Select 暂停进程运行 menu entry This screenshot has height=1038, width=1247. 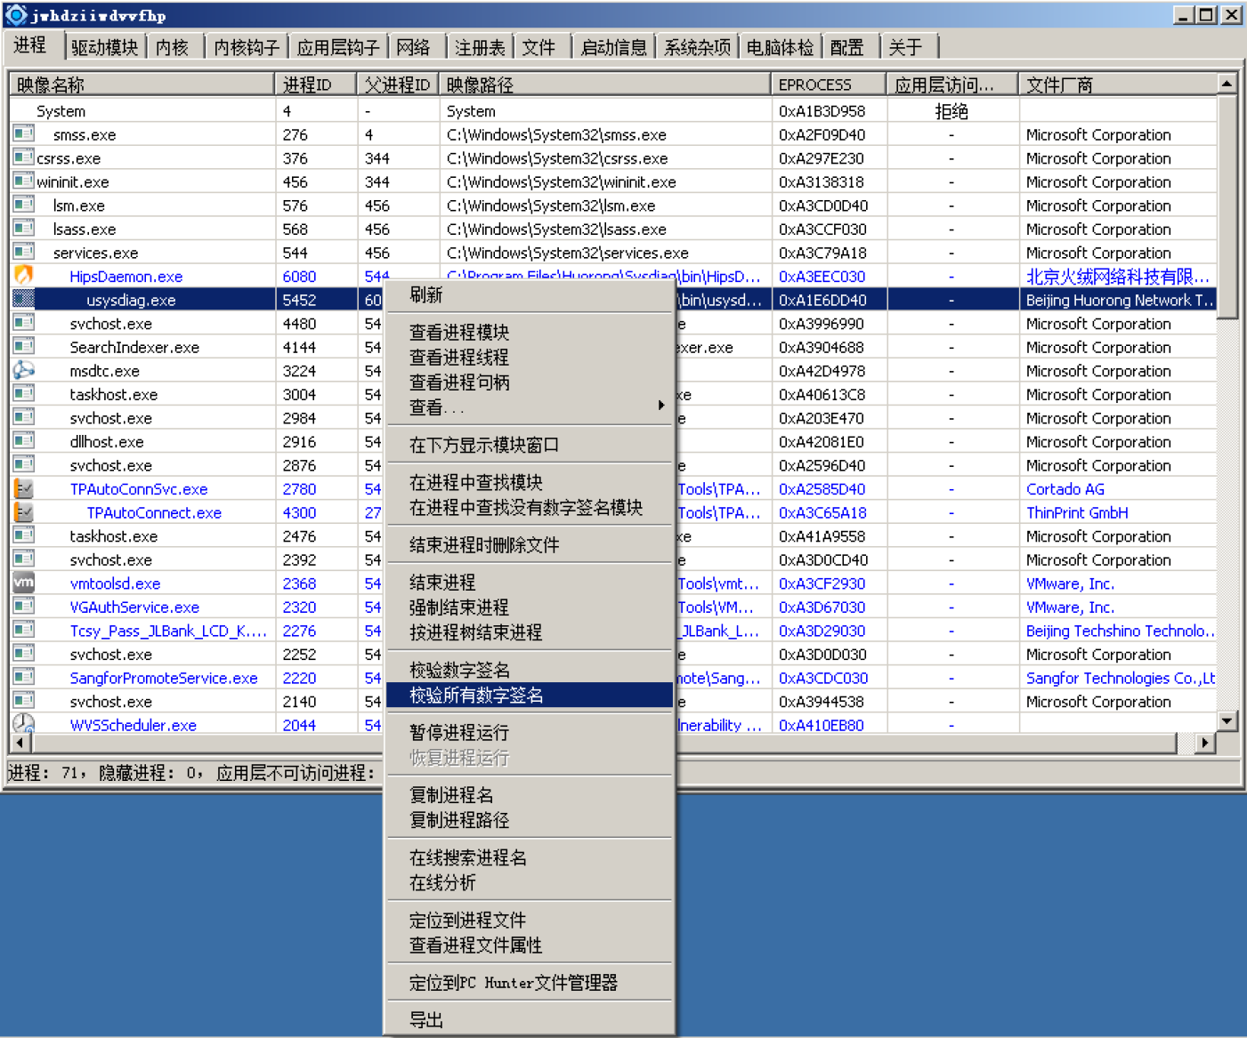(530, 732)
